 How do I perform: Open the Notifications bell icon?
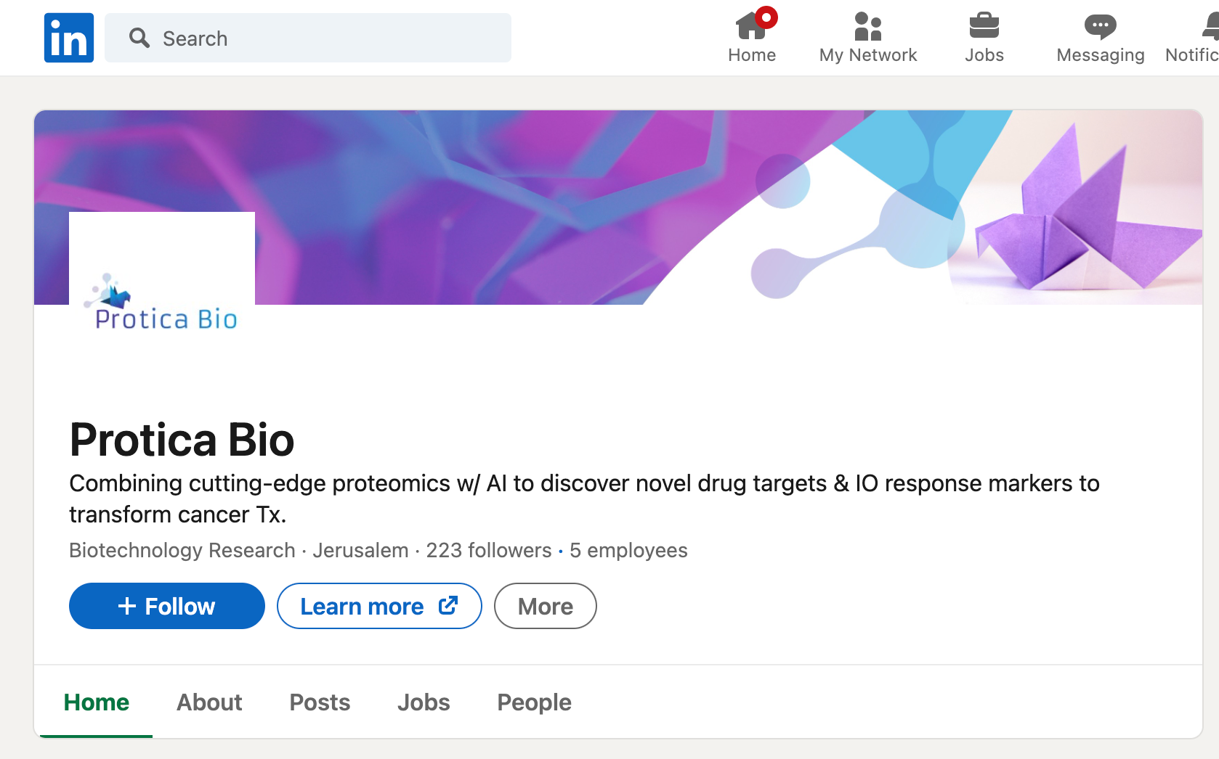click(x=1210, y=27)
